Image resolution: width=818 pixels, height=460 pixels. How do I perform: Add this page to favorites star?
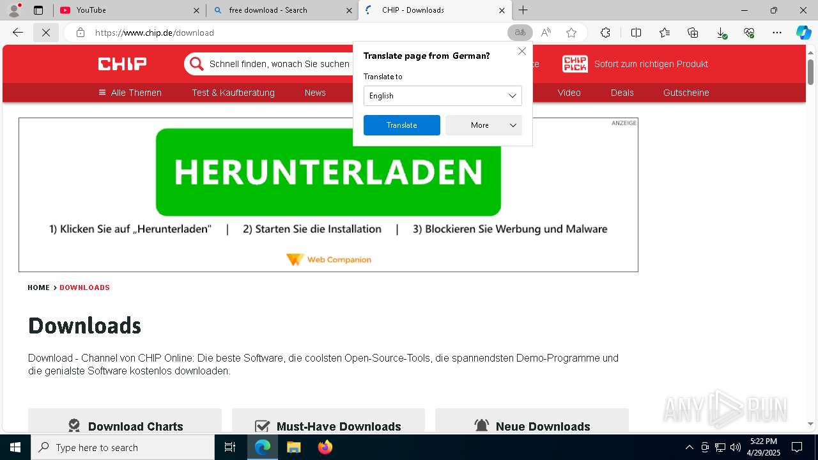point(571,33)
